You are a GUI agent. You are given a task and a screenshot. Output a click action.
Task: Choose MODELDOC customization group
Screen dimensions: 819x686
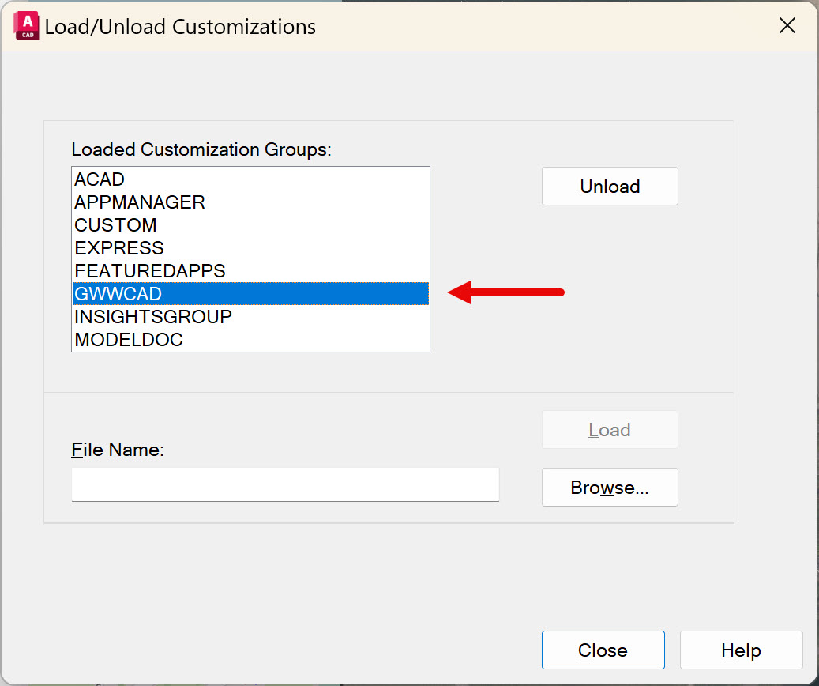(x=129, y=340)
